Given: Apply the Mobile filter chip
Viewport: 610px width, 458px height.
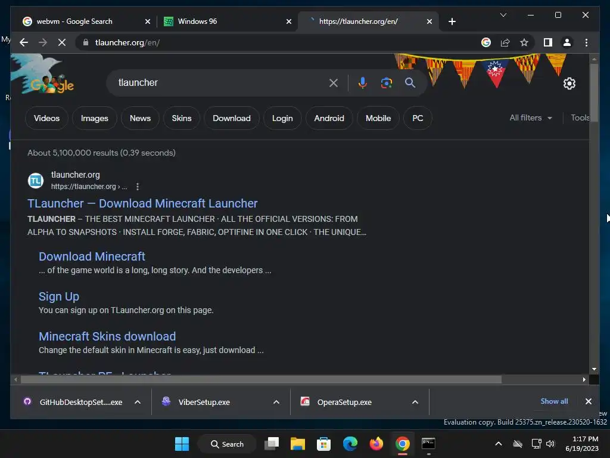Looking at the screenshot, I should (378, 118).
